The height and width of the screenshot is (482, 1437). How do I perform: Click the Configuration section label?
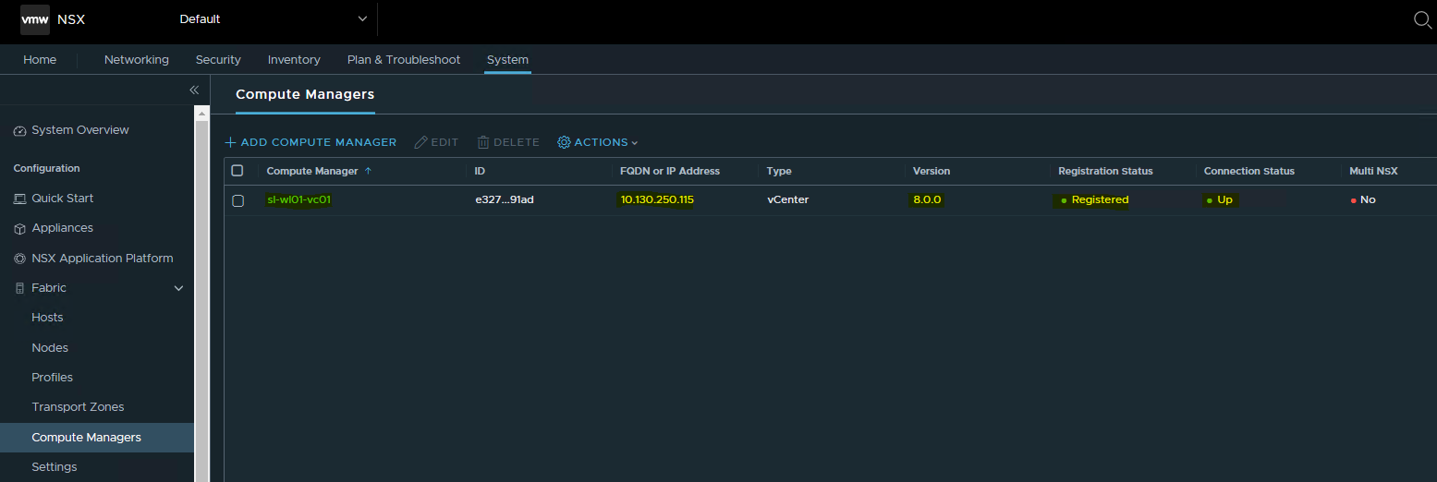[46, 168]
